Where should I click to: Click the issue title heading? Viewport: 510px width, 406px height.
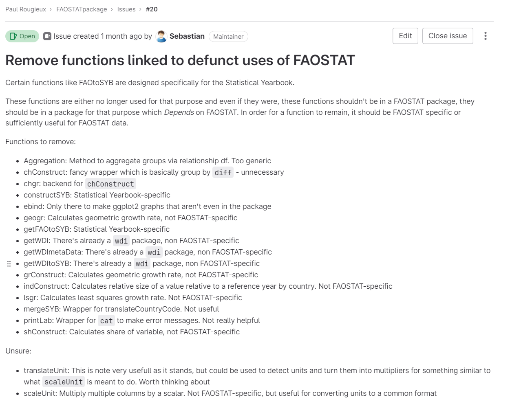coord(180,60)
